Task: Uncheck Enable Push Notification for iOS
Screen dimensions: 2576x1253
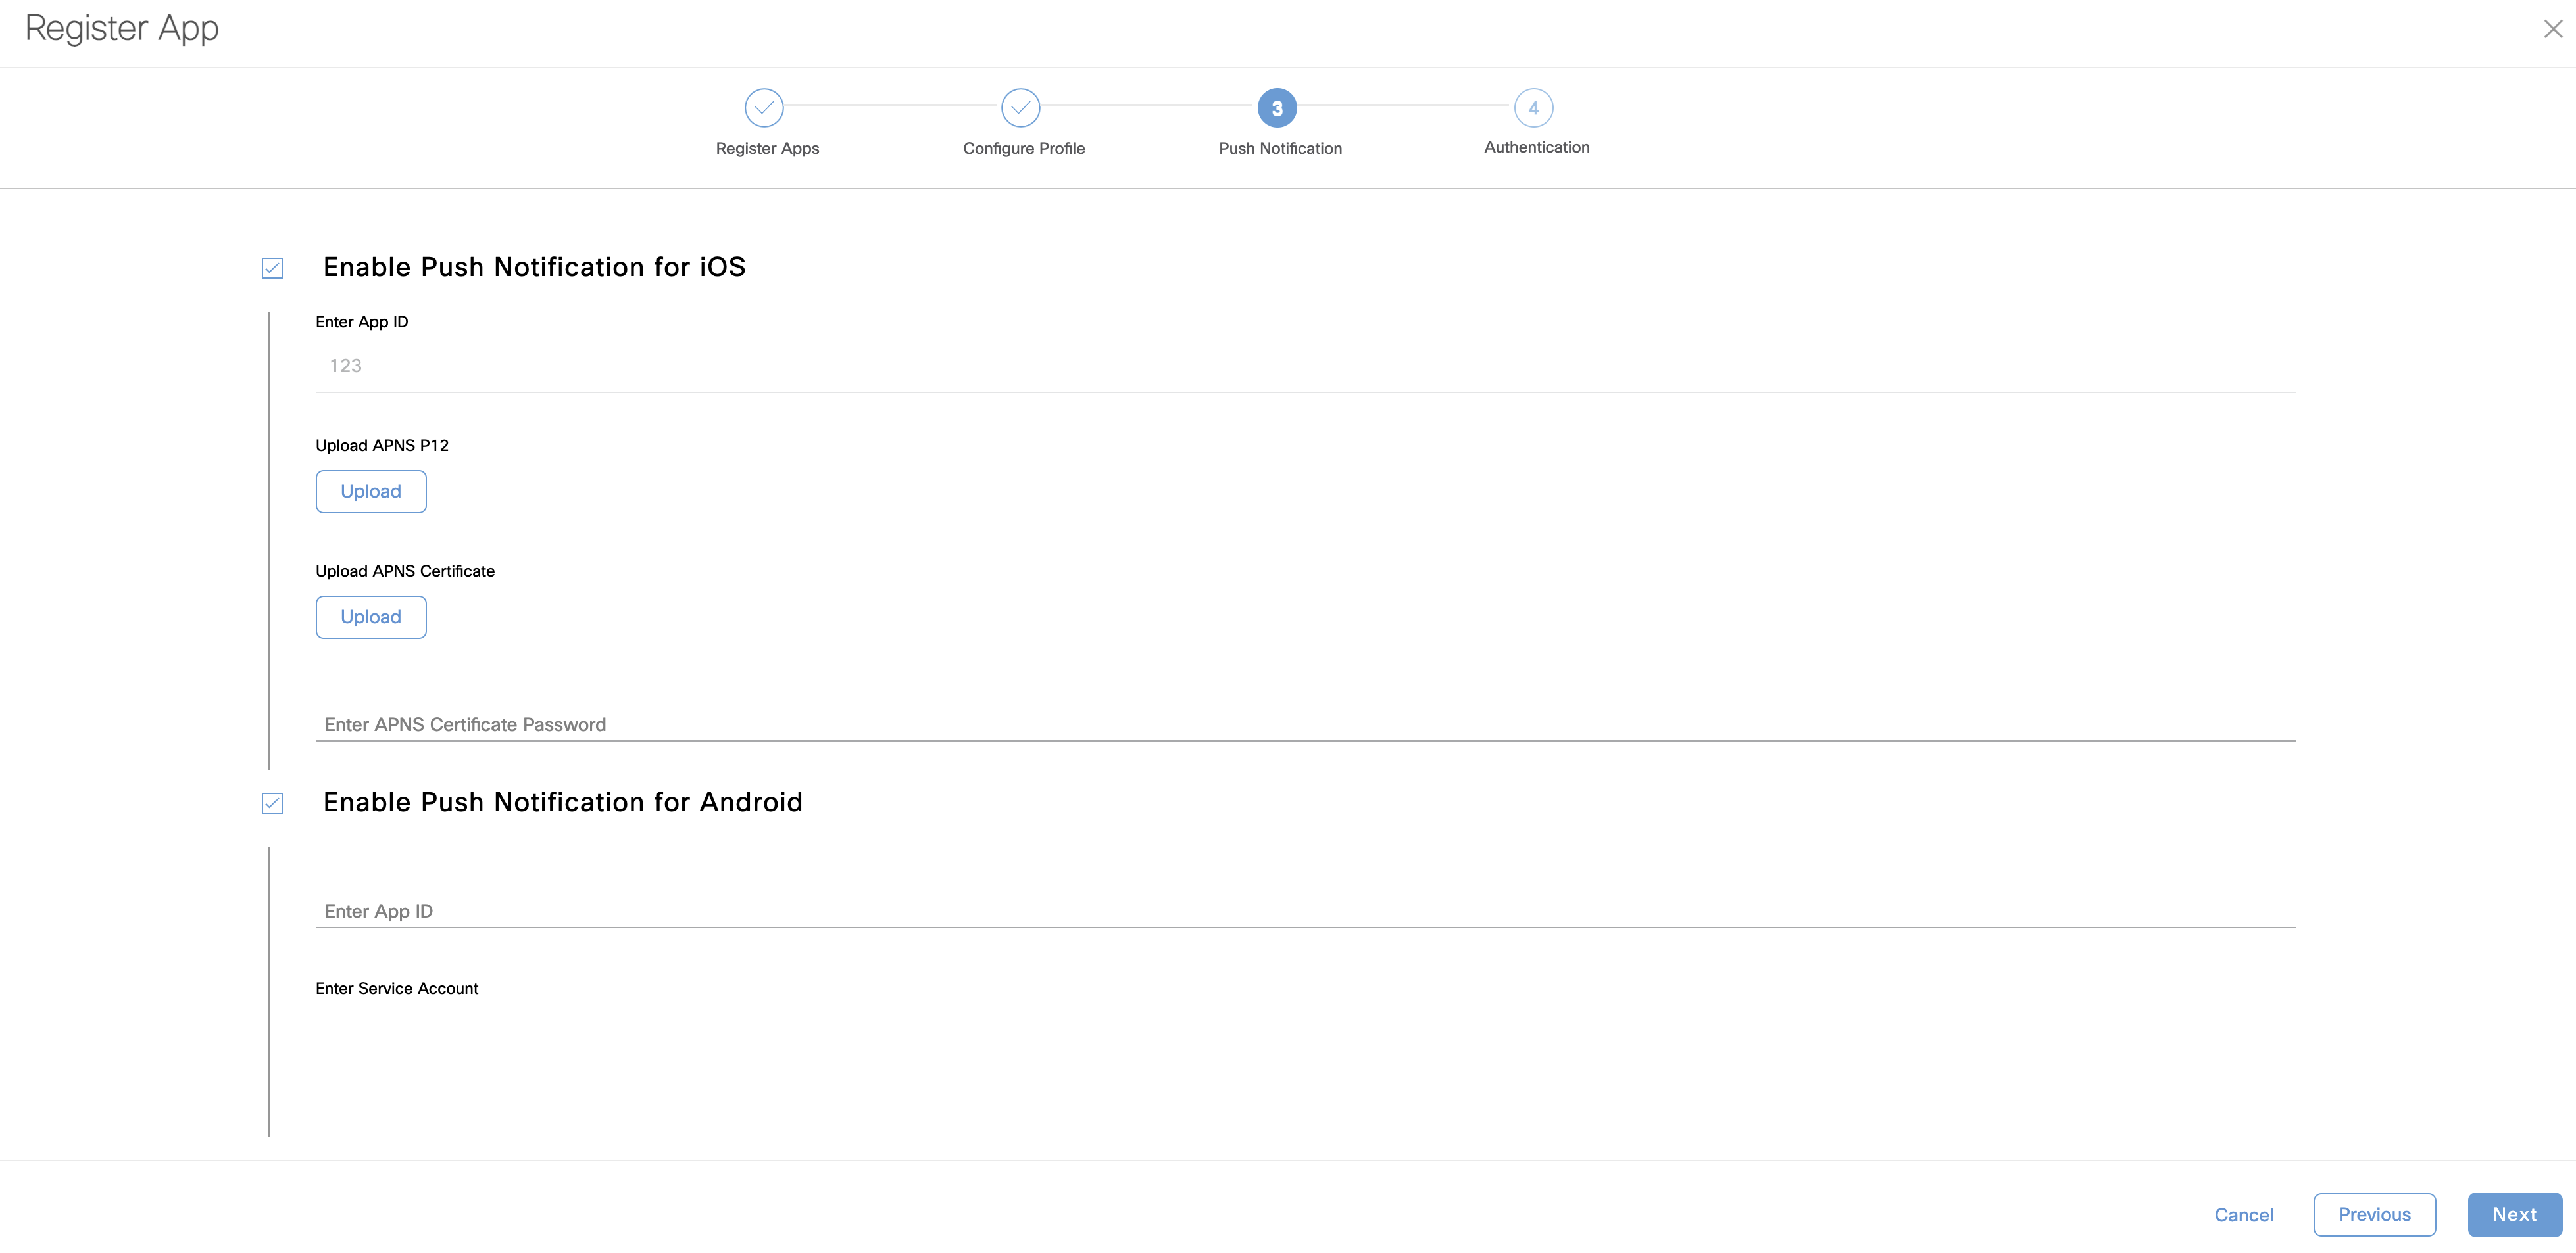Action: click(272, 268)
